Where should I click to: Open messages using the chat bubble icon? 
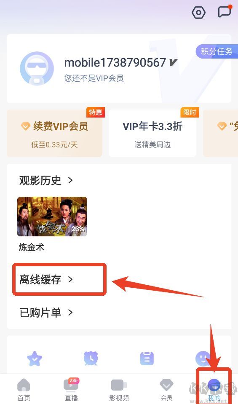point(225,11)
